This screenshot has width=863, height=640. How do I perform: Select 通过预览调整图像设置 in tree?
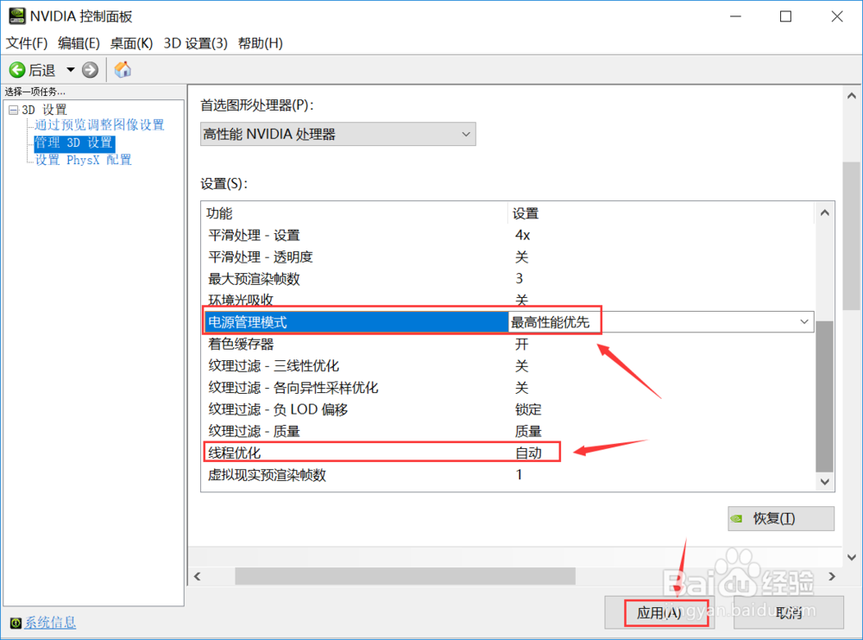pyautogui.click(x=99, y=125)
